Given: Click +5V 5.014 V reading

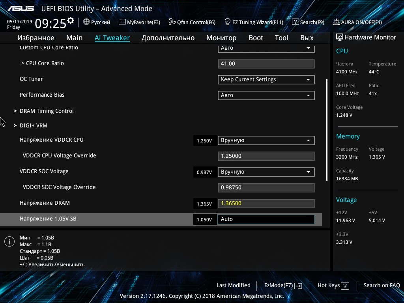Looking at the screenshot, I should (377, 221).
